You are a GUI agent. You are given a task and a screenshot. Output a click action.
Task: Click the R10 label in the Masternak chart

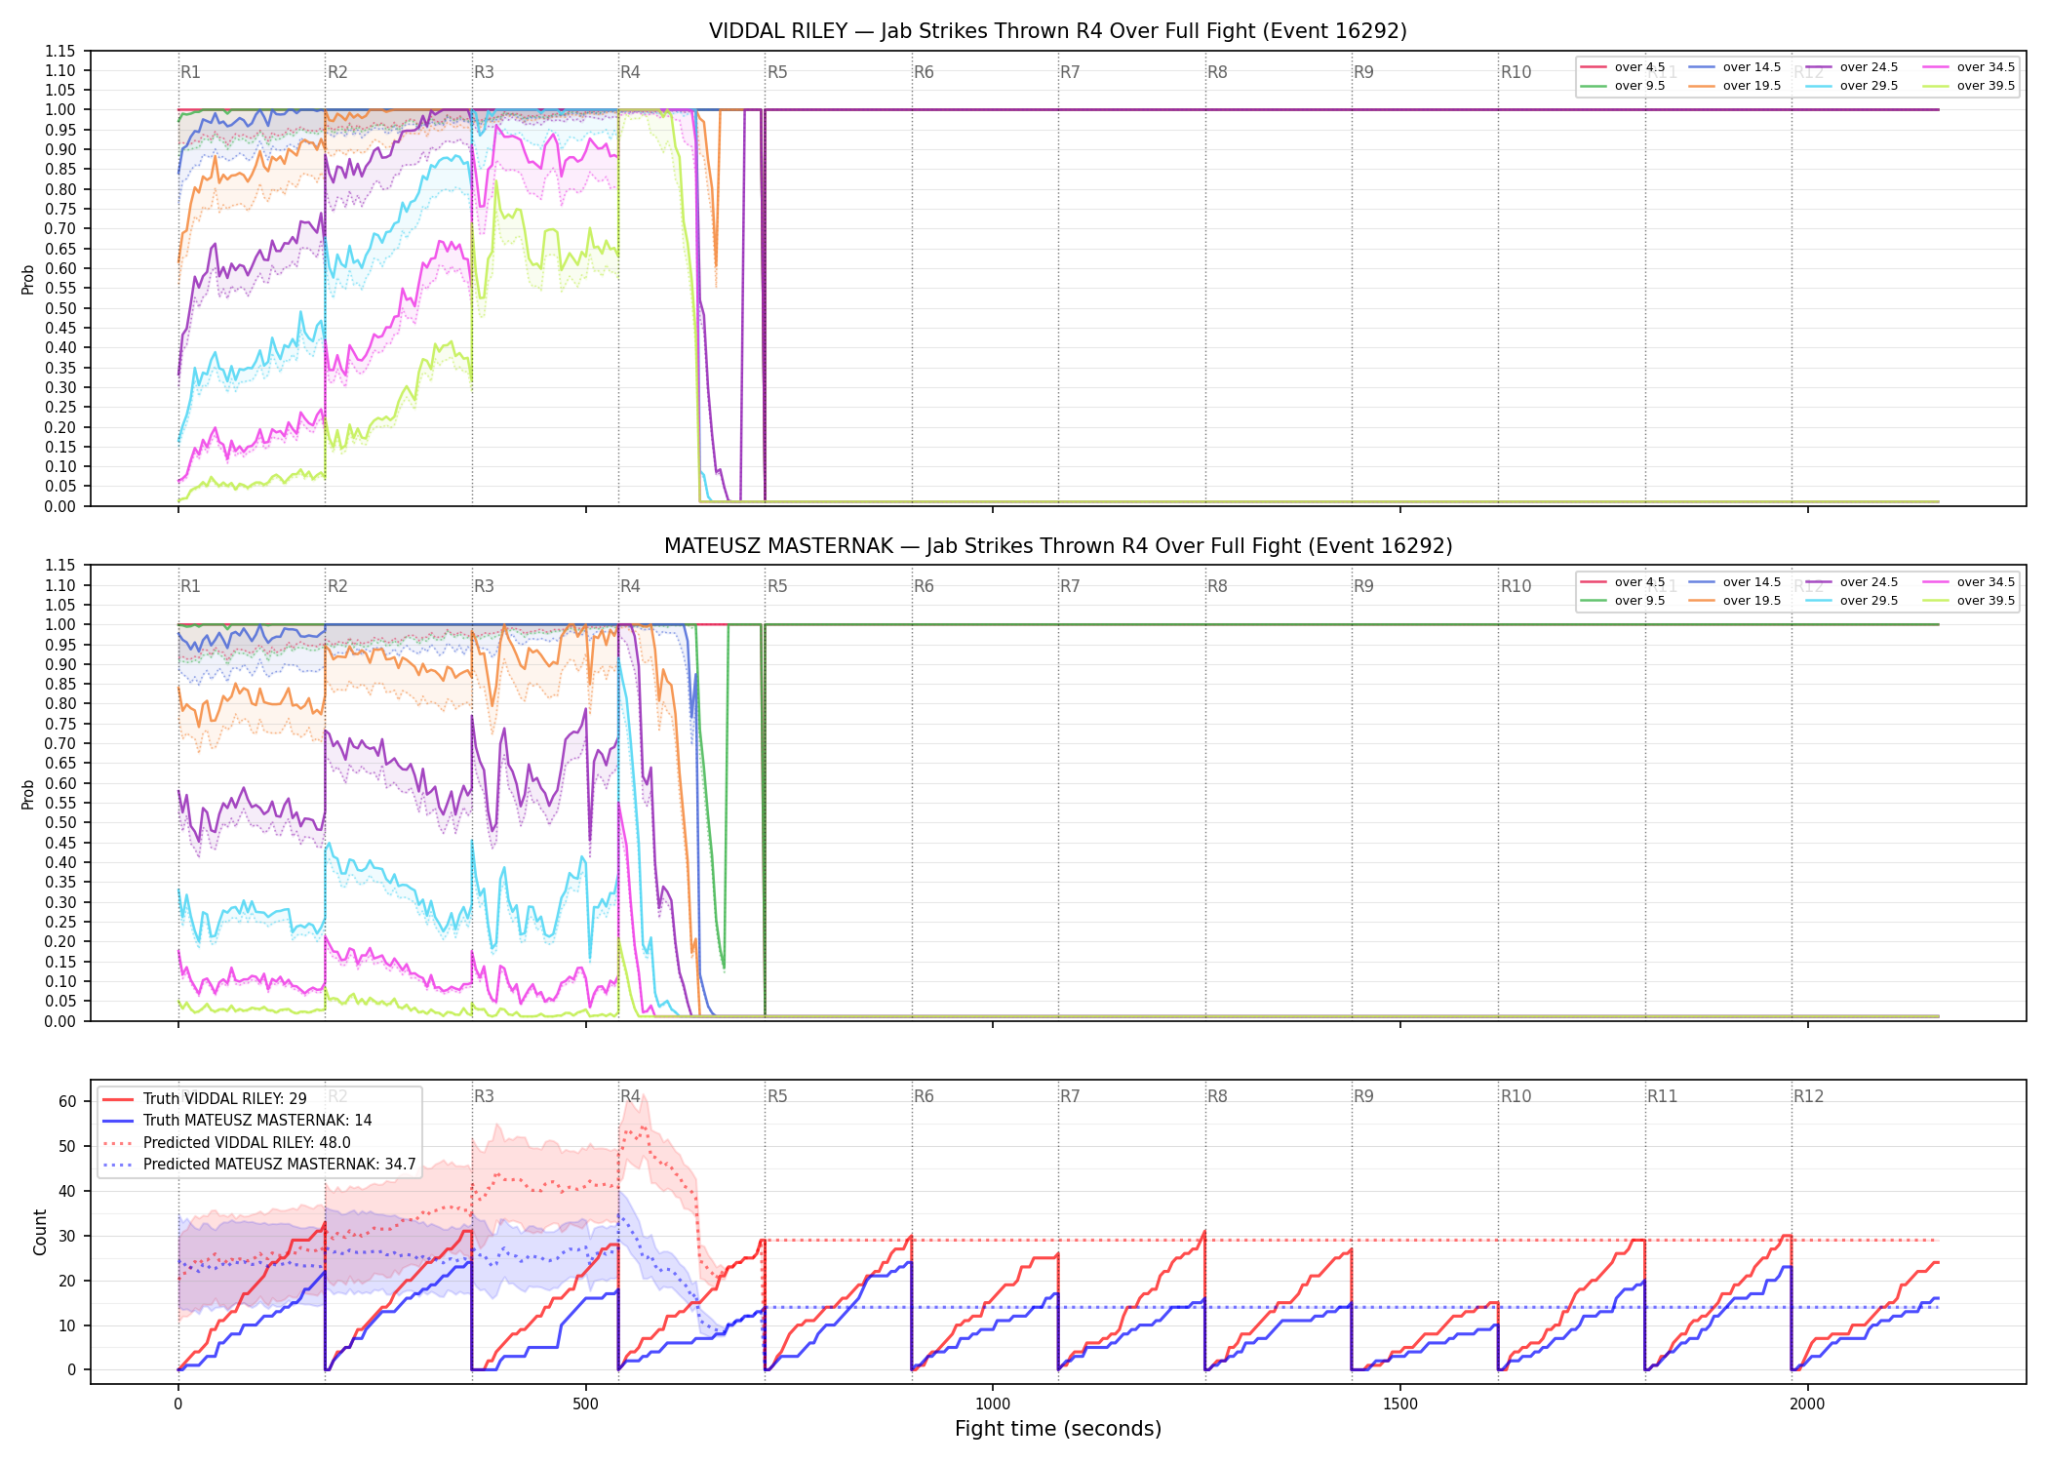point(1516,586)
